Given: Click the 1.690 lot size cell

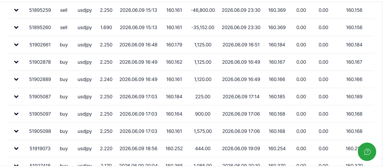Looking at the screenshot, I should pyautogui.click(x=106, y=28).
